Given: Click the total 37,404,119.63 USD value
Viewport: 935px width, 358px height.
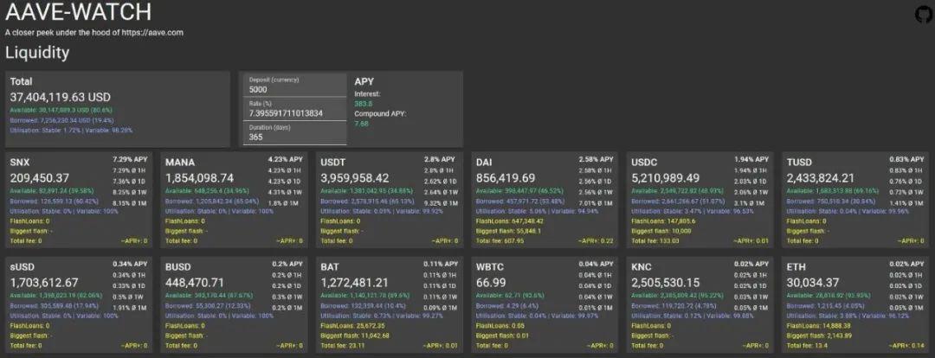Looking at the screenshot, I should coord(61,97).
